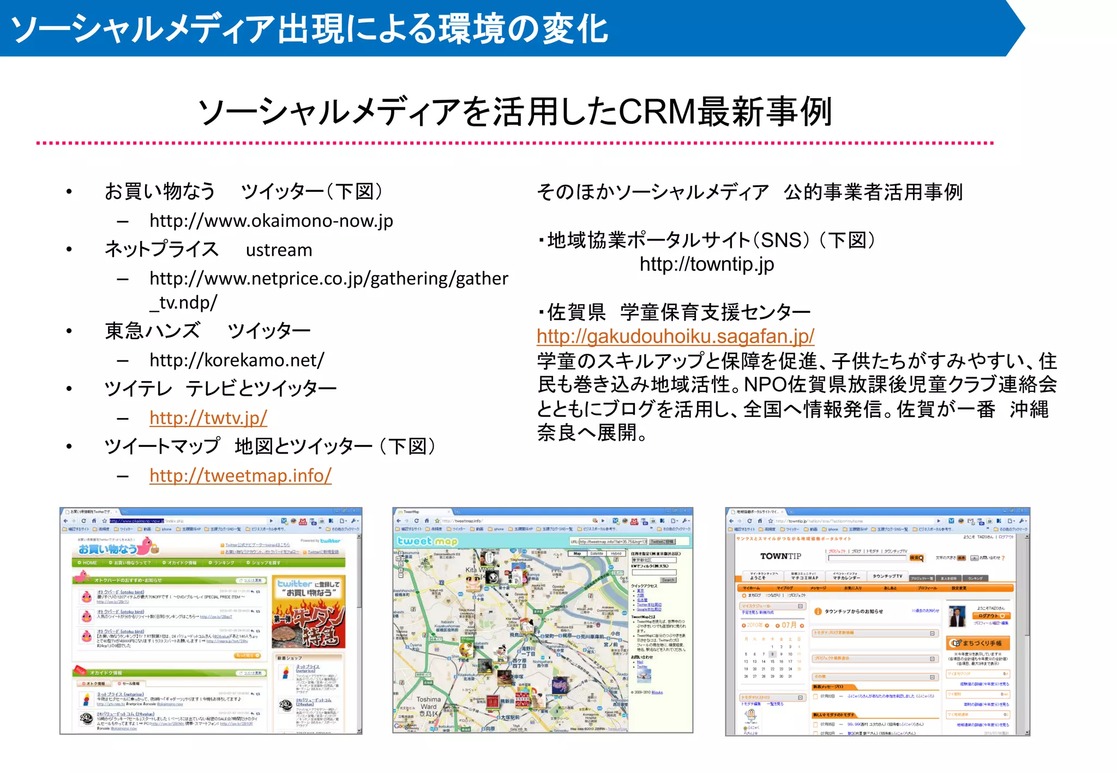
Task: Click Back arrow in お買い物なう browser window
Action: click(65, 521)
